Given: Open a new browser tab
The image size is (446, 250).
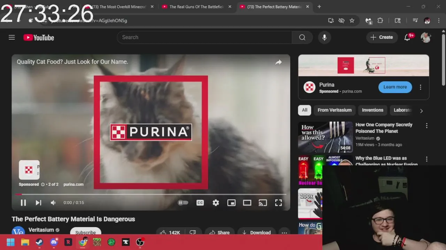Looking at the screenshot, I should [319, 7].
